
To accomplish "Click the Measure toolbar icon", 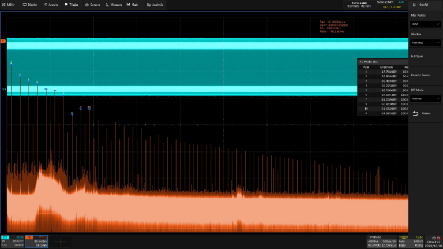I will pyautogui.click(x=114, y=4).
